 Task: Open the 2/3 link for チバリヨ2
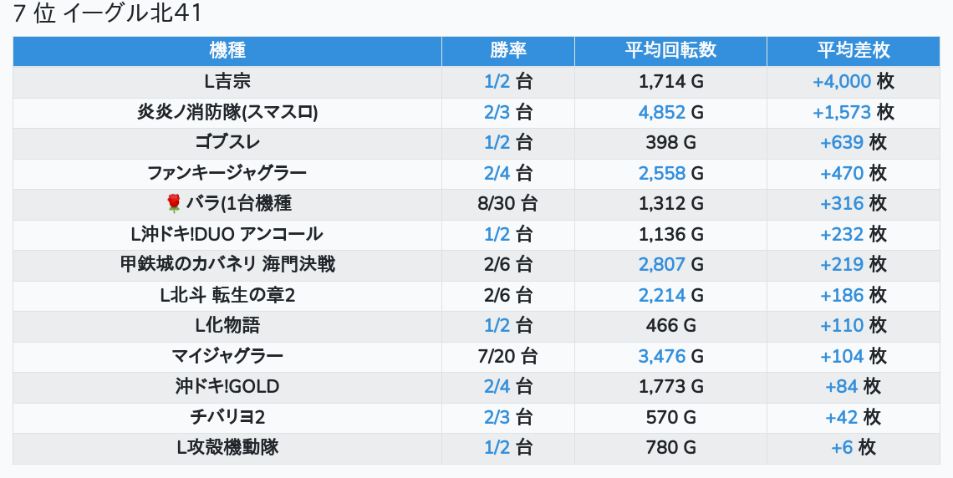(497, 417)
